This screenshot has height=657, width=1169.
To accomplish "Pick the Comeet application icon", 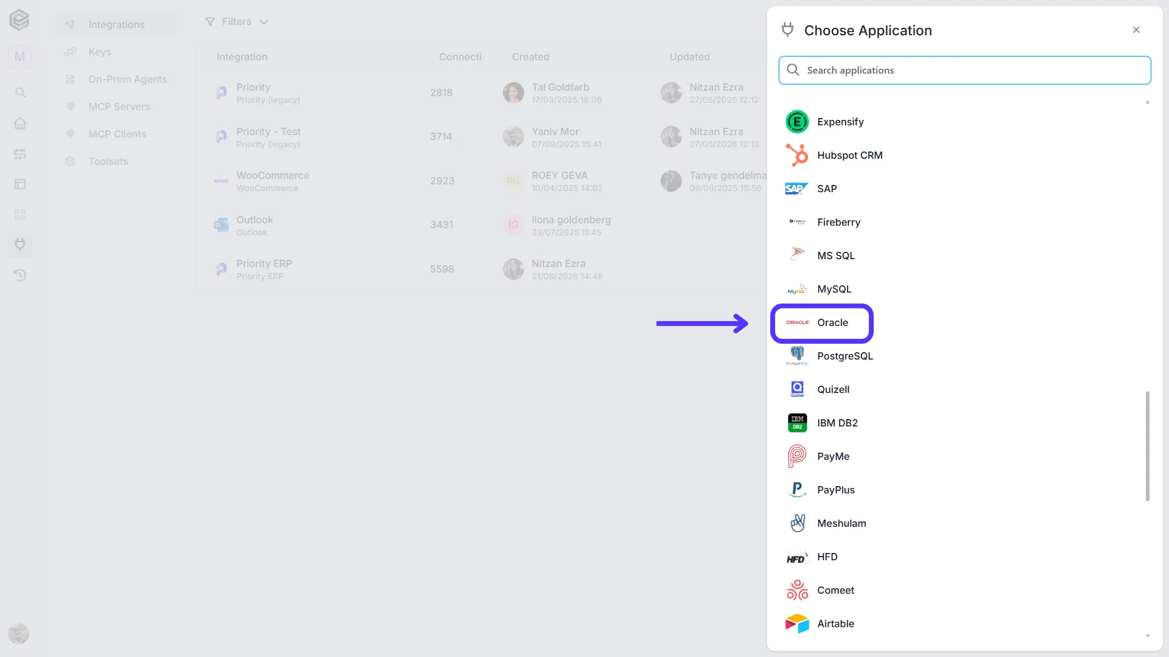I will point(797,590).
